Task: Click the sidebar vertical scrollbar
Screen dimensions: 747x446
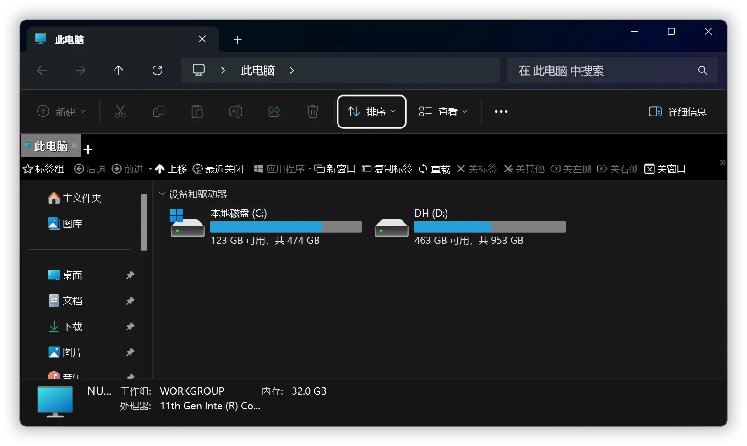Action: pyautogui.click(x=144, y=222)
